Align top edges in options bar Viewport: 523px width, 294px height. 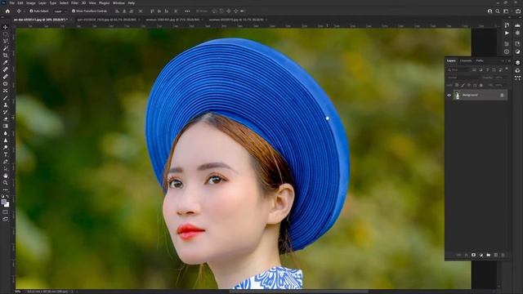point(152,11)
